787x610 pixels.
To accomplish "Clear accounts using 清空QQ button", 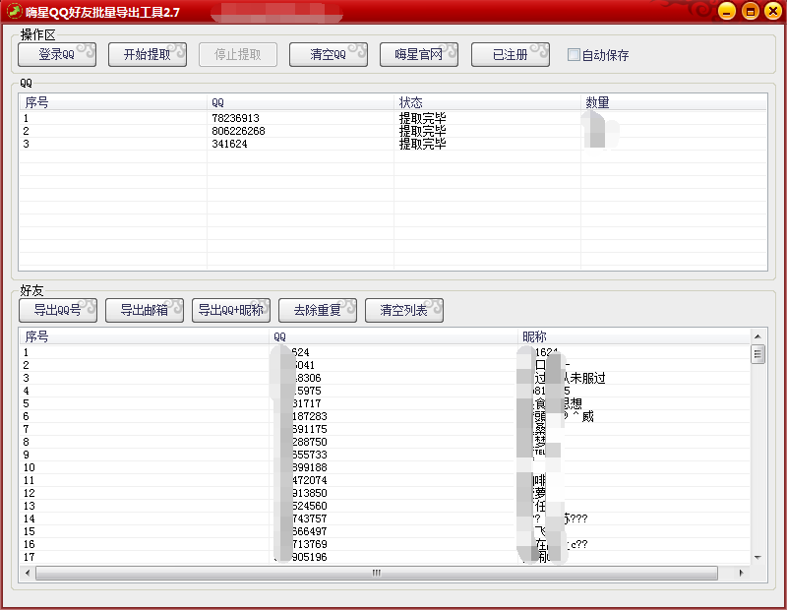I will (329, 54).
